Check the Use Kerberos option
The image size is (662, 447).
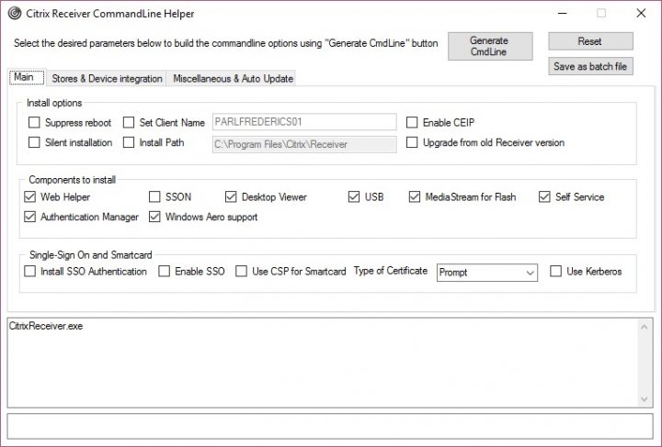(x=555, y=272)
